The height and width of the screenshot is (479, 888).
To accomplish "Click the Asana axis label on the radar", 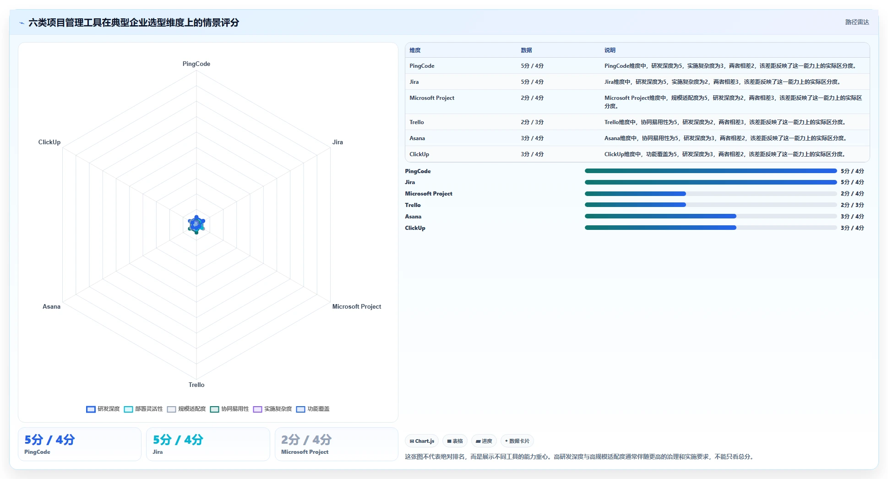I will pos(51,307).
